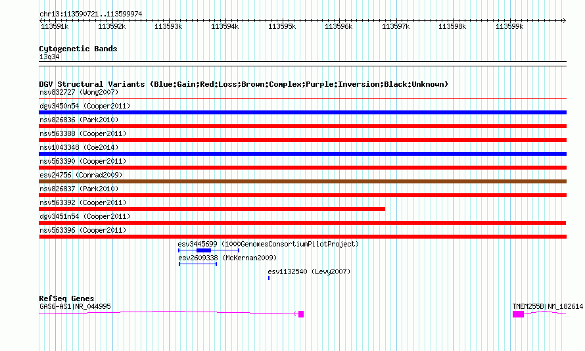The height and width of the screenshot is (351, 585).
Task: Click the RefSeq Genes track title
Action: click(x=66, y=298)
